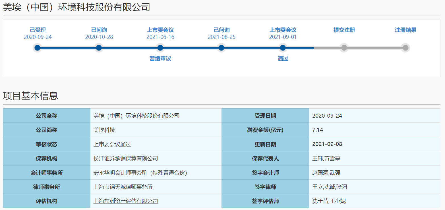
Task: Click the 已问询 timeline dot dated 2020-10-28
Action: click(99, 48)
